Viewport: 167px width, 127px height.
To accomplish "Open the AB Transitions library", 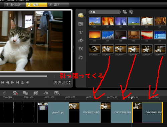I will 81,24.
